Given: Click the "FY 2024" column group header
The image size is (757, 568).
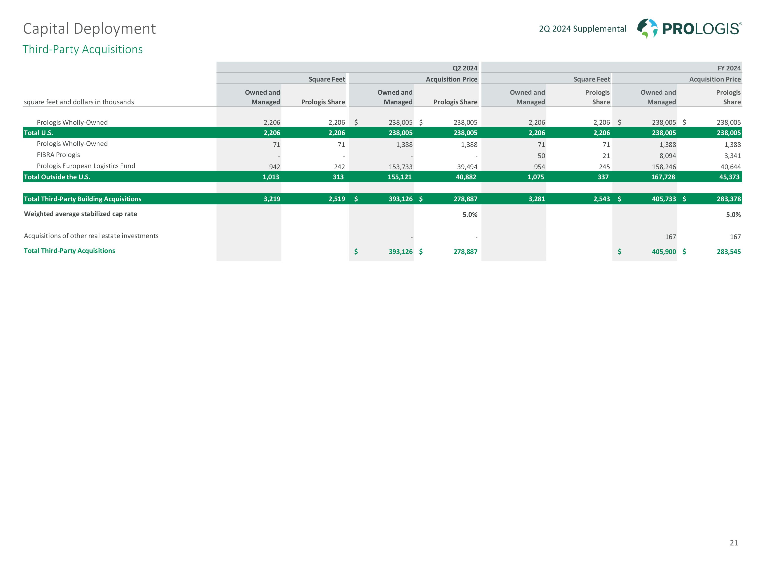Looking at the screenshot, I should coord(729,68).
